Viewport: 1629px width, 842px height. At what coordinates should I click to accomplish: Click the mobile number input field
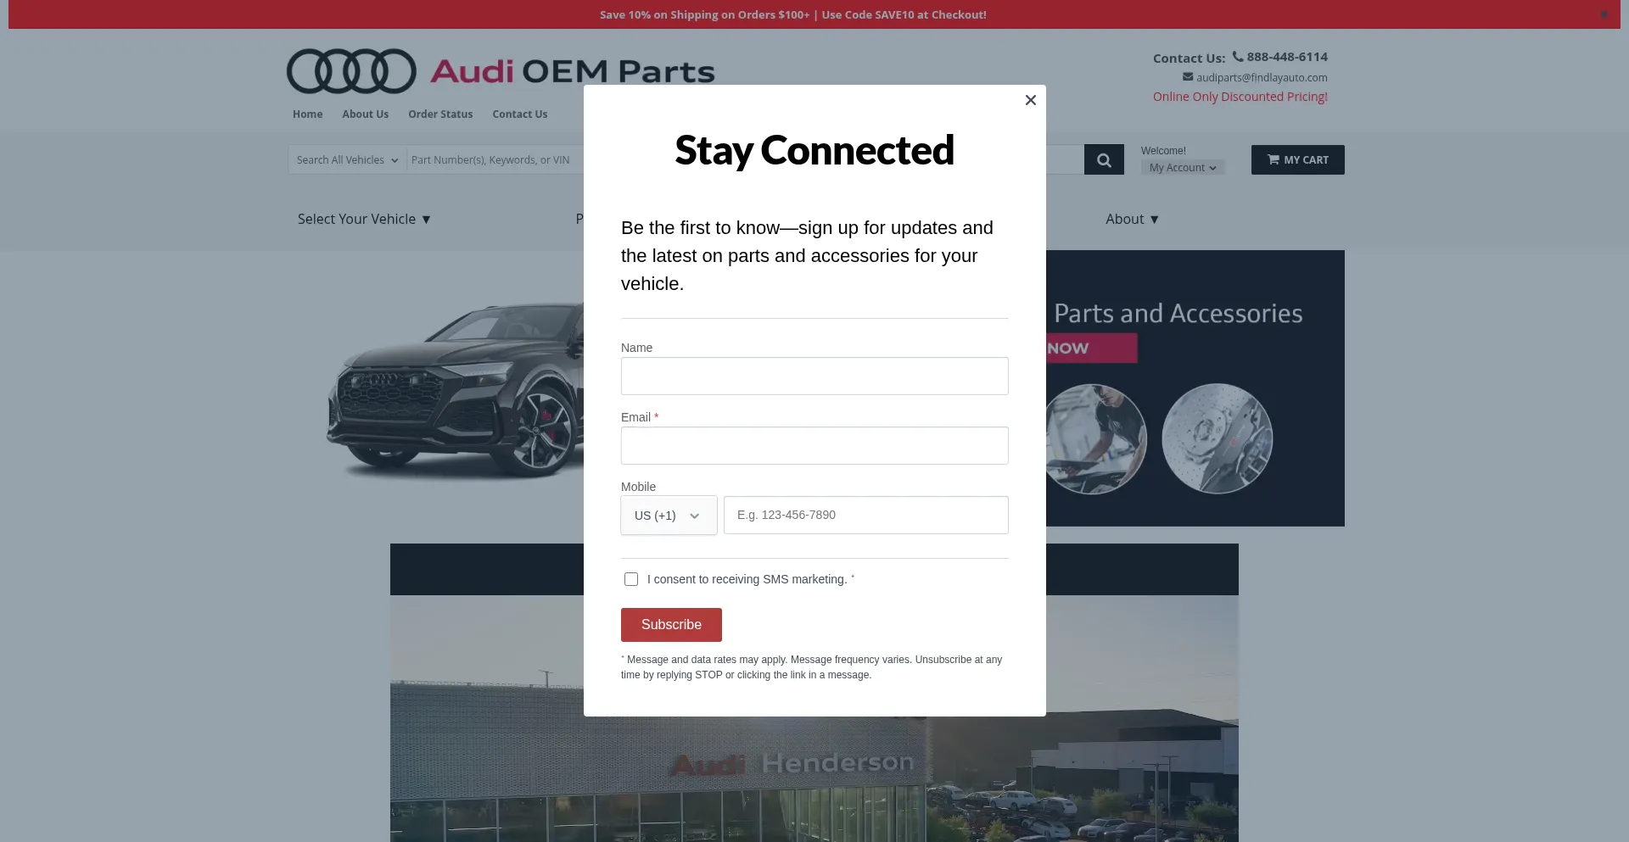click(x=865, y=516)
